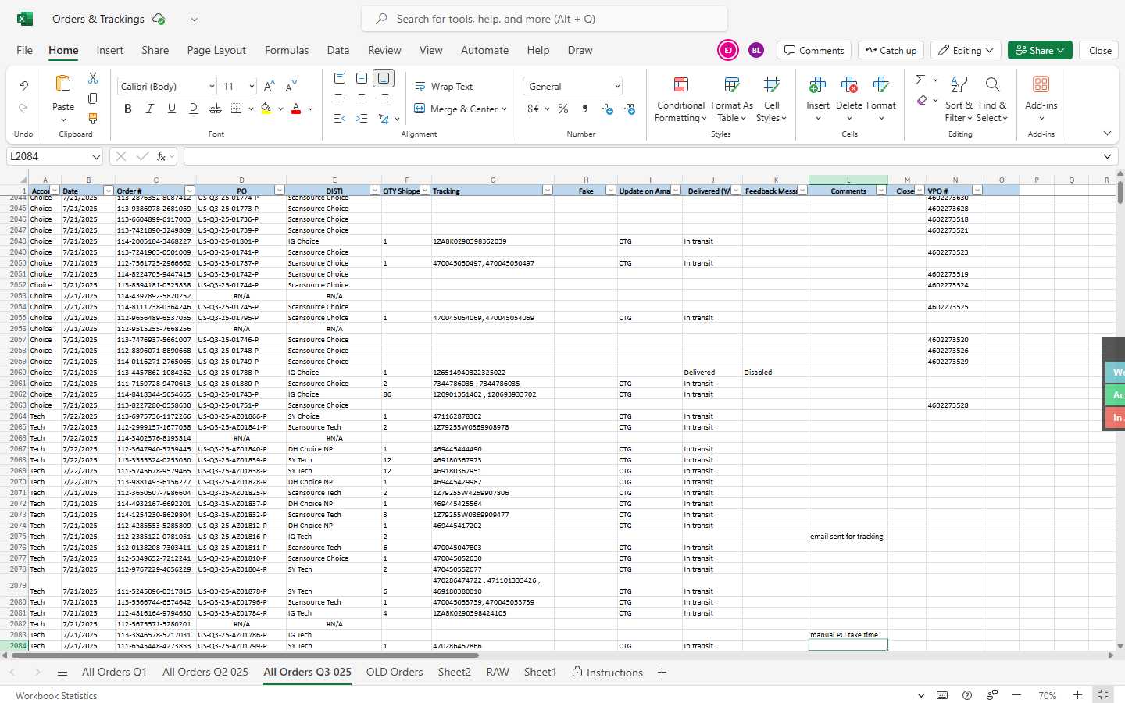Toggle Top Align button
Image resolution: width=1125 pixels, height=703 pixels.
[x=340, y=78]
